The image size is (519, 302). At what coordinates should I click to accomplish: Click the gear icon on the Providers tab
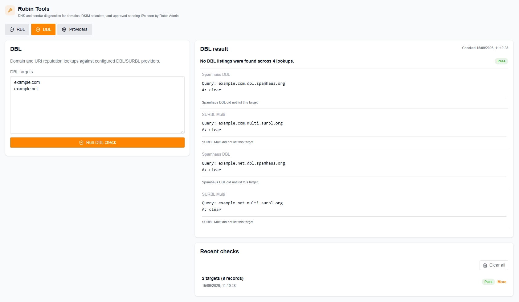[x=64, y=30]
